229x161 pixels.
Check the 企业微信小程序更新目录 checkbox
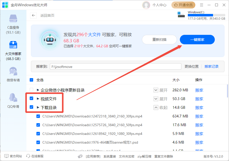[x=31, y=90]
